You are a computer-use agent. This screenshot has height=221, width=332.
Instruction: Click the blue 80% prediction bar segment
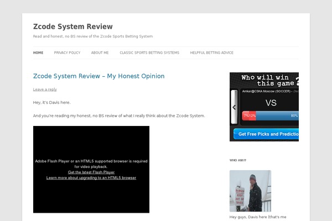click(x=277, y=116)
